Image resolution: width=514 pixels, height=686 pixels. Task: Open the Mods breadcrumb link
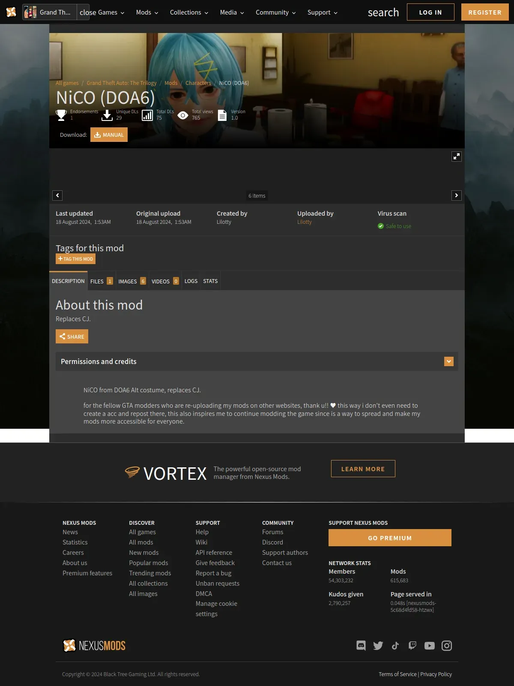171,83
